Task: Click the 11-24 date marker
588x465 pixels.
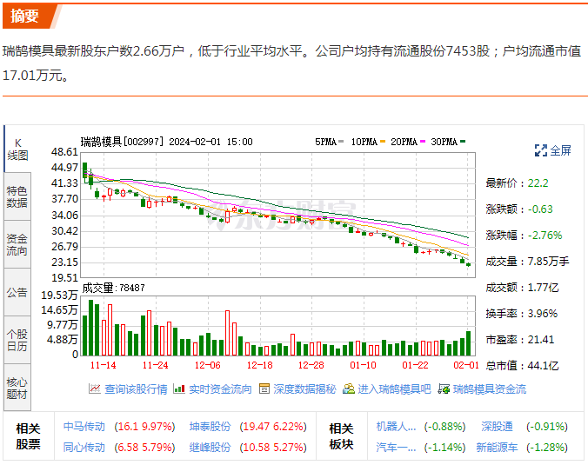Action: (x=155, y=365)
